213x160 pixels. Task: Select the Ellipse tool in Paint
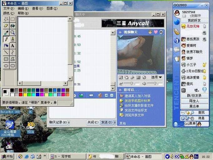click(x=6, y=66)
